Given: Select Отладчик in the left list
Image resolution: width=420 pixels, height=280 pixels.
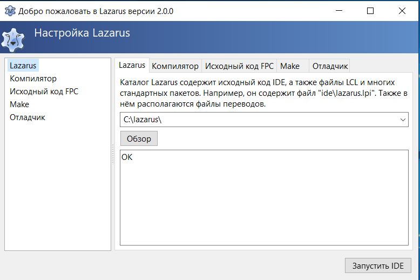Looking at the screenshot, I should (x=28, y=117).
